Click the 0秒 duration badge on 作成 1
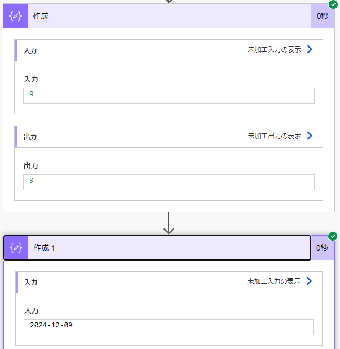This screenshot has height=349, width=340. coord(322,248)
